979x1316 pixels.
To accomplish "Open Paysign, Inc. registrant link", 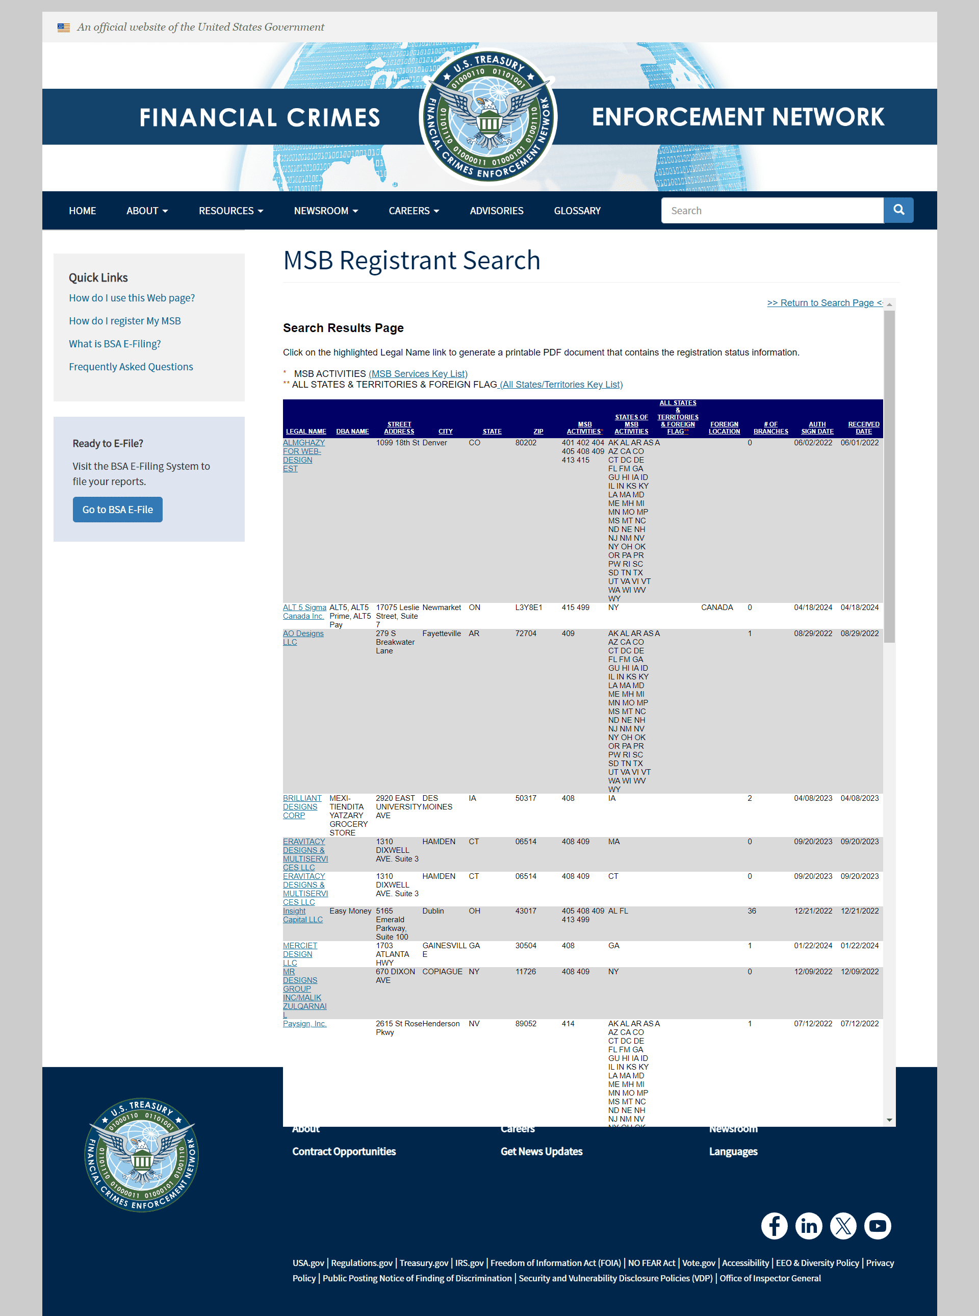I will (304, 1024).
